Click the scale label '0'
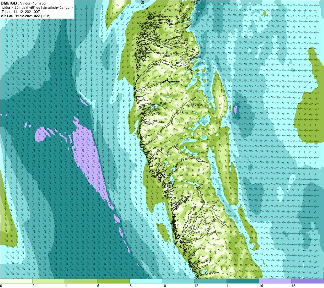The height and width of the screenshot is (288, 324). coord(1,286)
